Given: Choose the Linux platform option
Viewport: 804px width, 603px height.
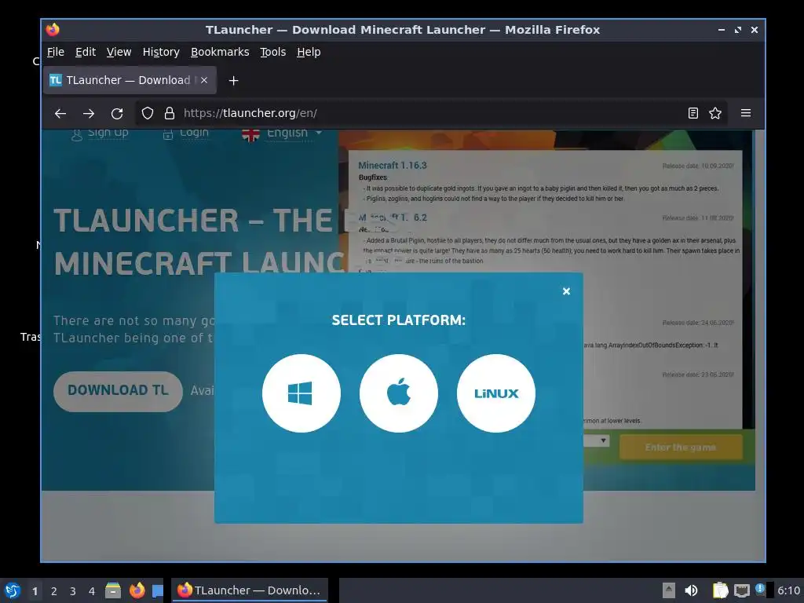Looking at the screenshot, I should pyautogui.click(x=496, y=393).
